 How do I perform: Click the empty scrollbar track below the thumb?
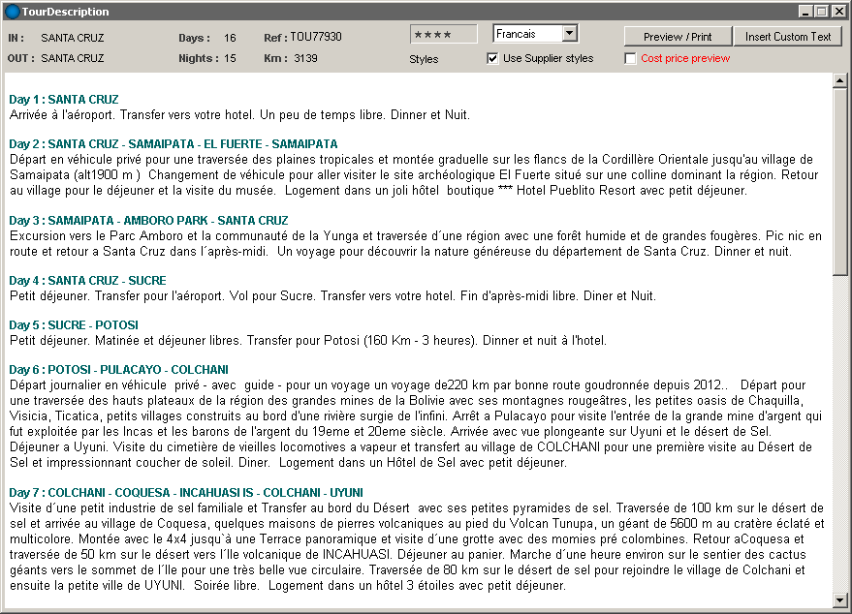click(x=839, y=436)
